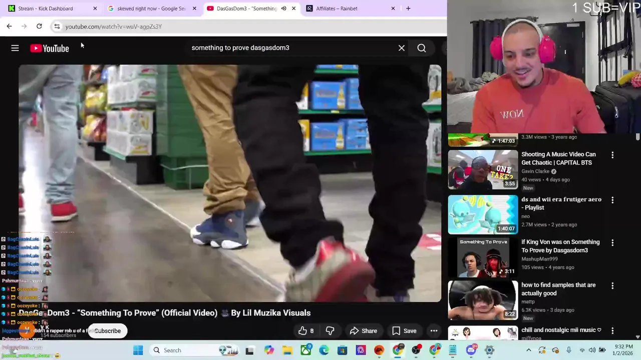Reload the YouTube page
Viewport: 641px width, 360px height.
coord(39,26)
